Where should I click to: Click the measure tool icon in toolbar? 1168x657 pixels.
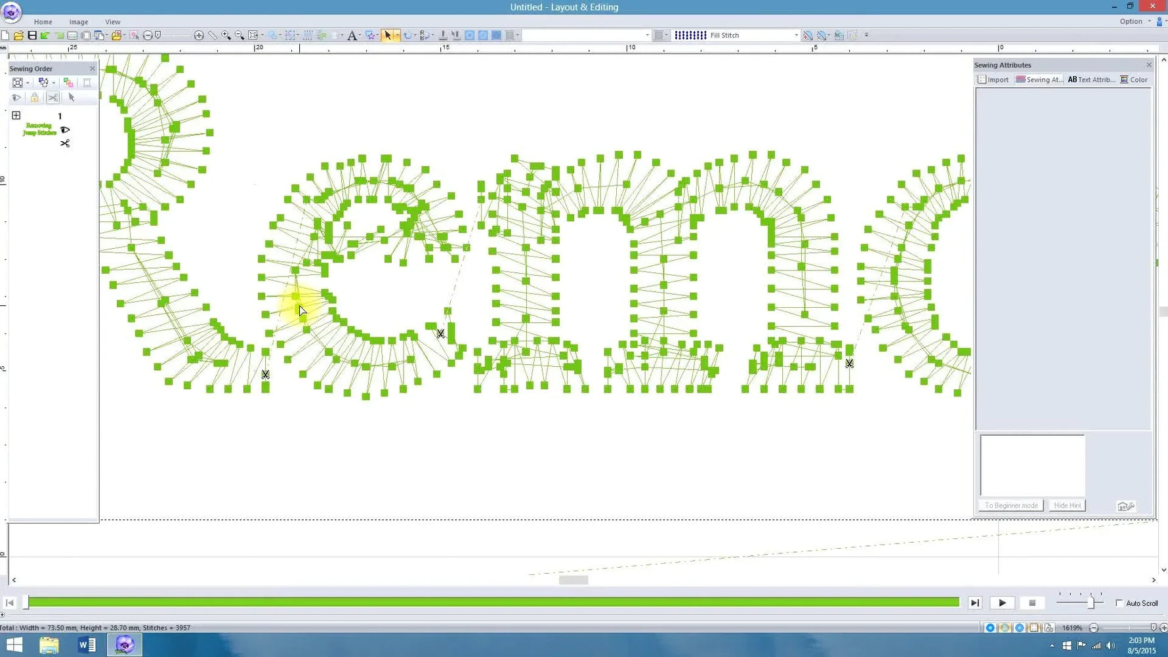tap(211, 35)
